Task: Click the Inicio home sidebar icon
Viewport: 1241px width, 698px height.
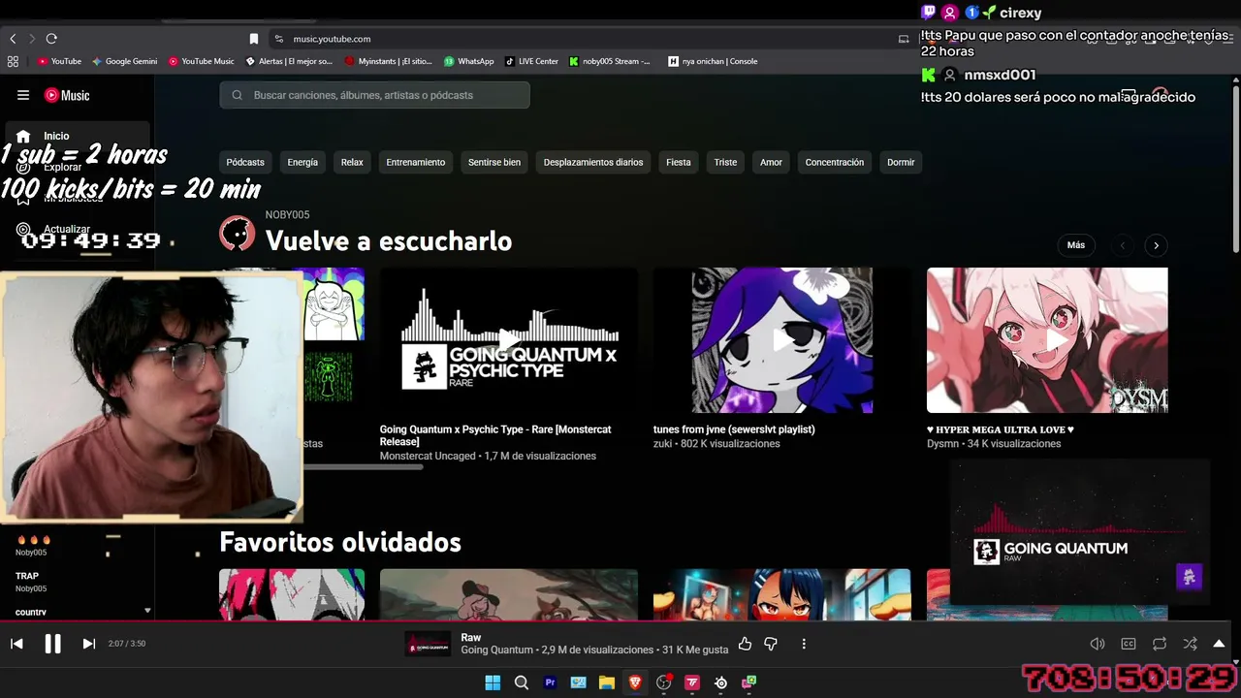Action: [x=23, y=136]
